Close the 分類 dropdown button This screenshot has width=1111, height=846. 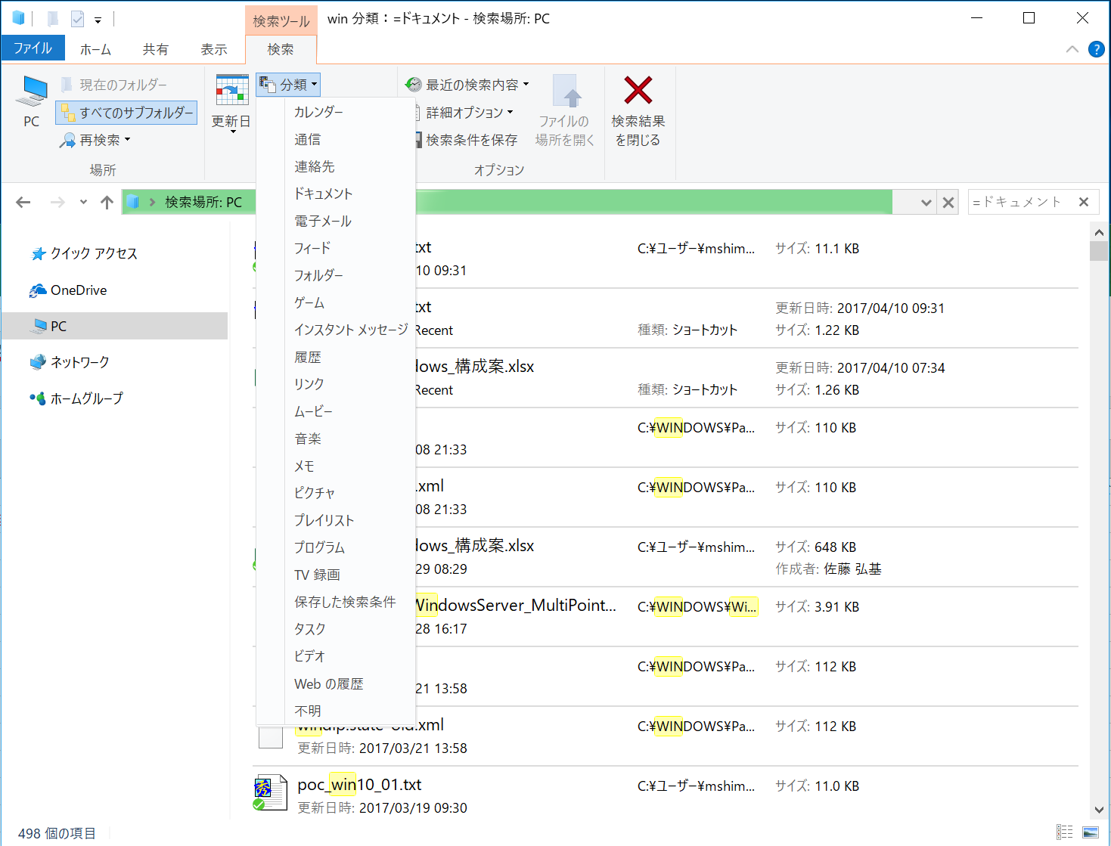pyautogui.click(x=288, y=85)
